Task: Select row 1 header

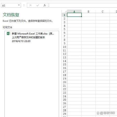Action: (64, 15)
